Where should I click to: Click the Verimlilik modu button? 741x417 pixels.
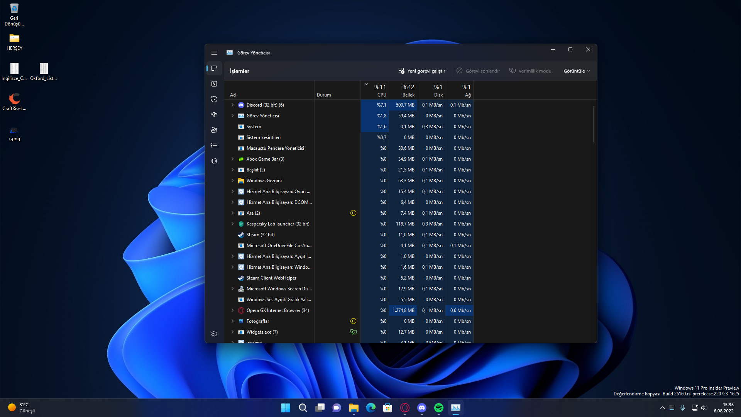[x=530, y=71]
